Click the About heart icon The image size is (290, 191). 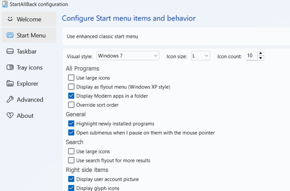pos(10,116)
